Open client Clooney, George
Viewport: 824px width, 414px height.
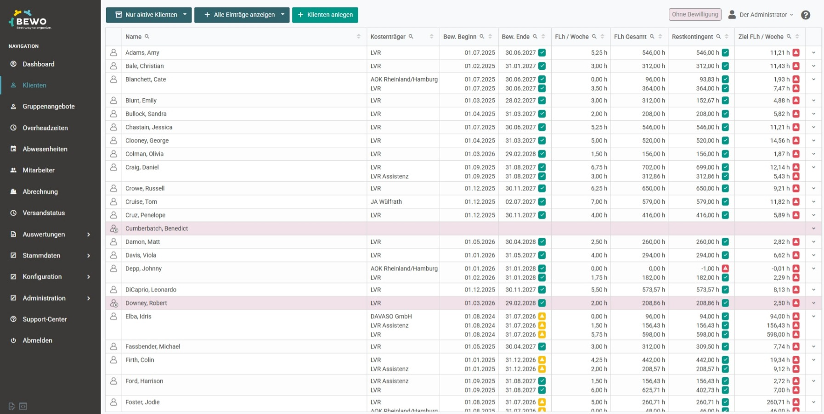tap(147, 141)
